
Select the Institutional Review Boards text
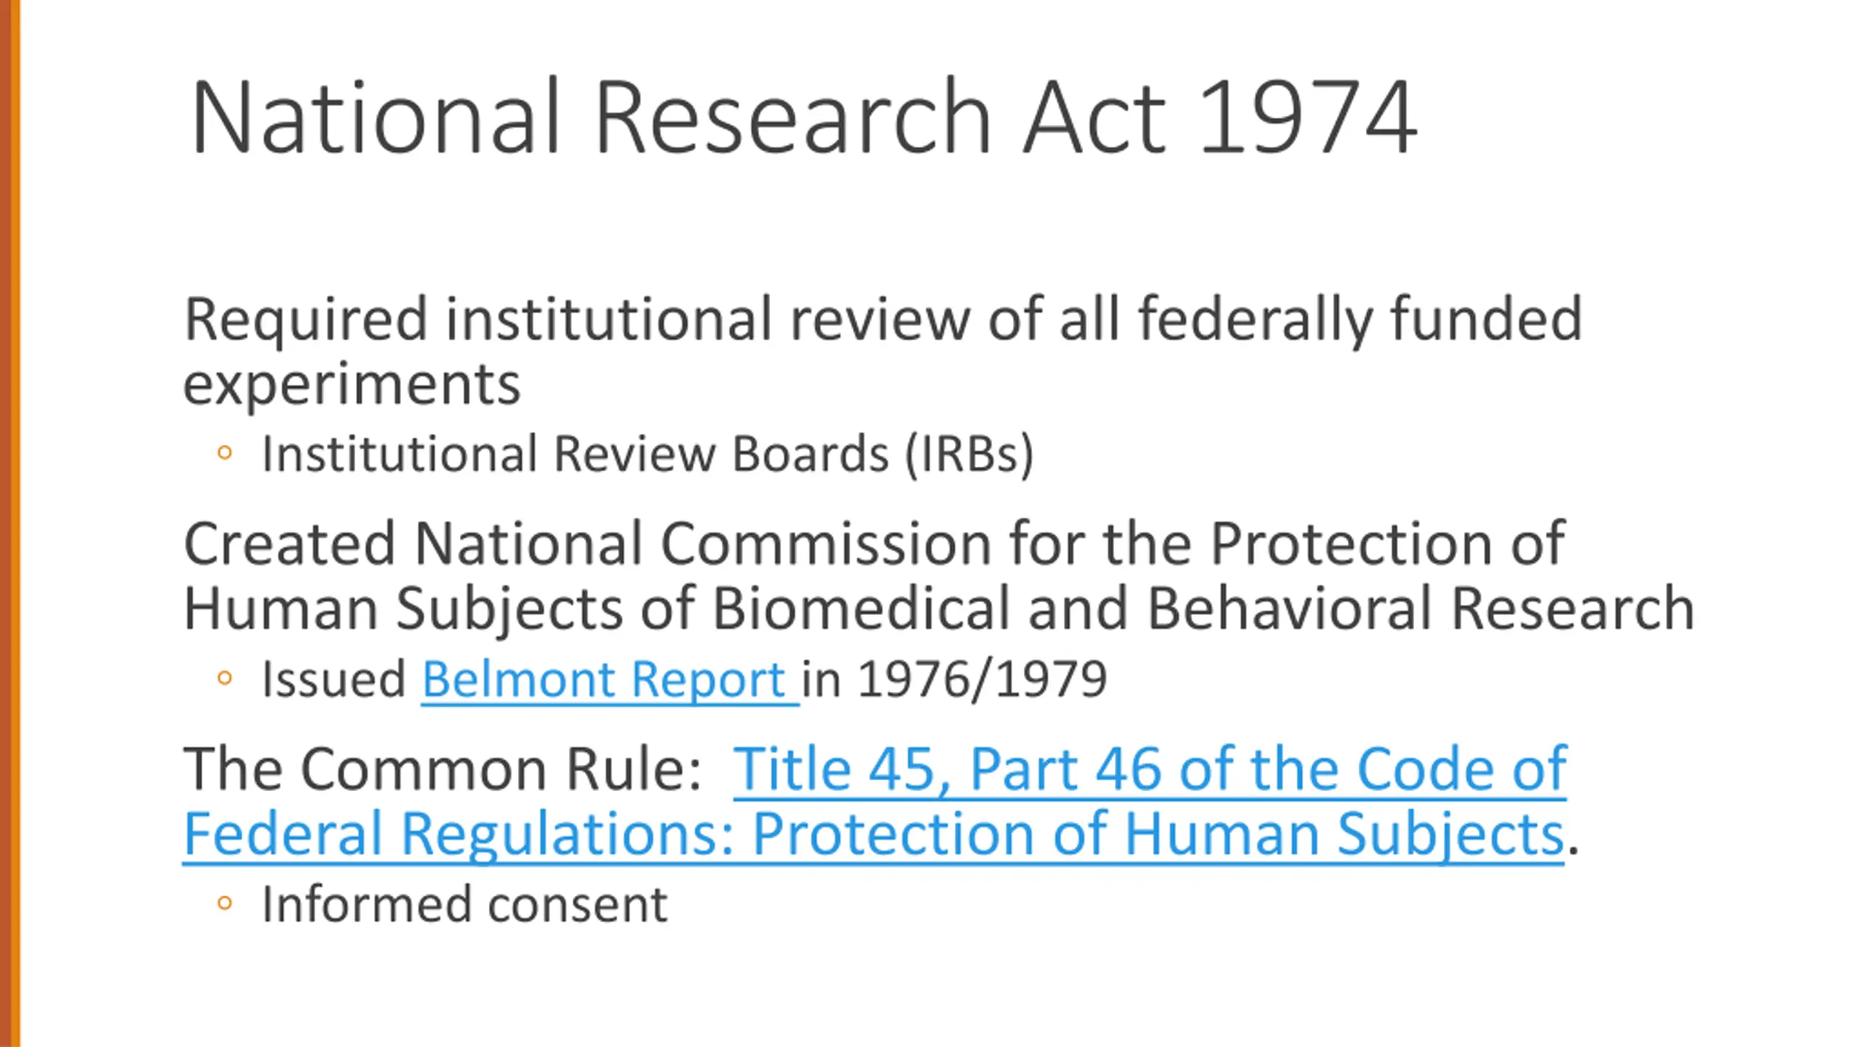point(575,454)
